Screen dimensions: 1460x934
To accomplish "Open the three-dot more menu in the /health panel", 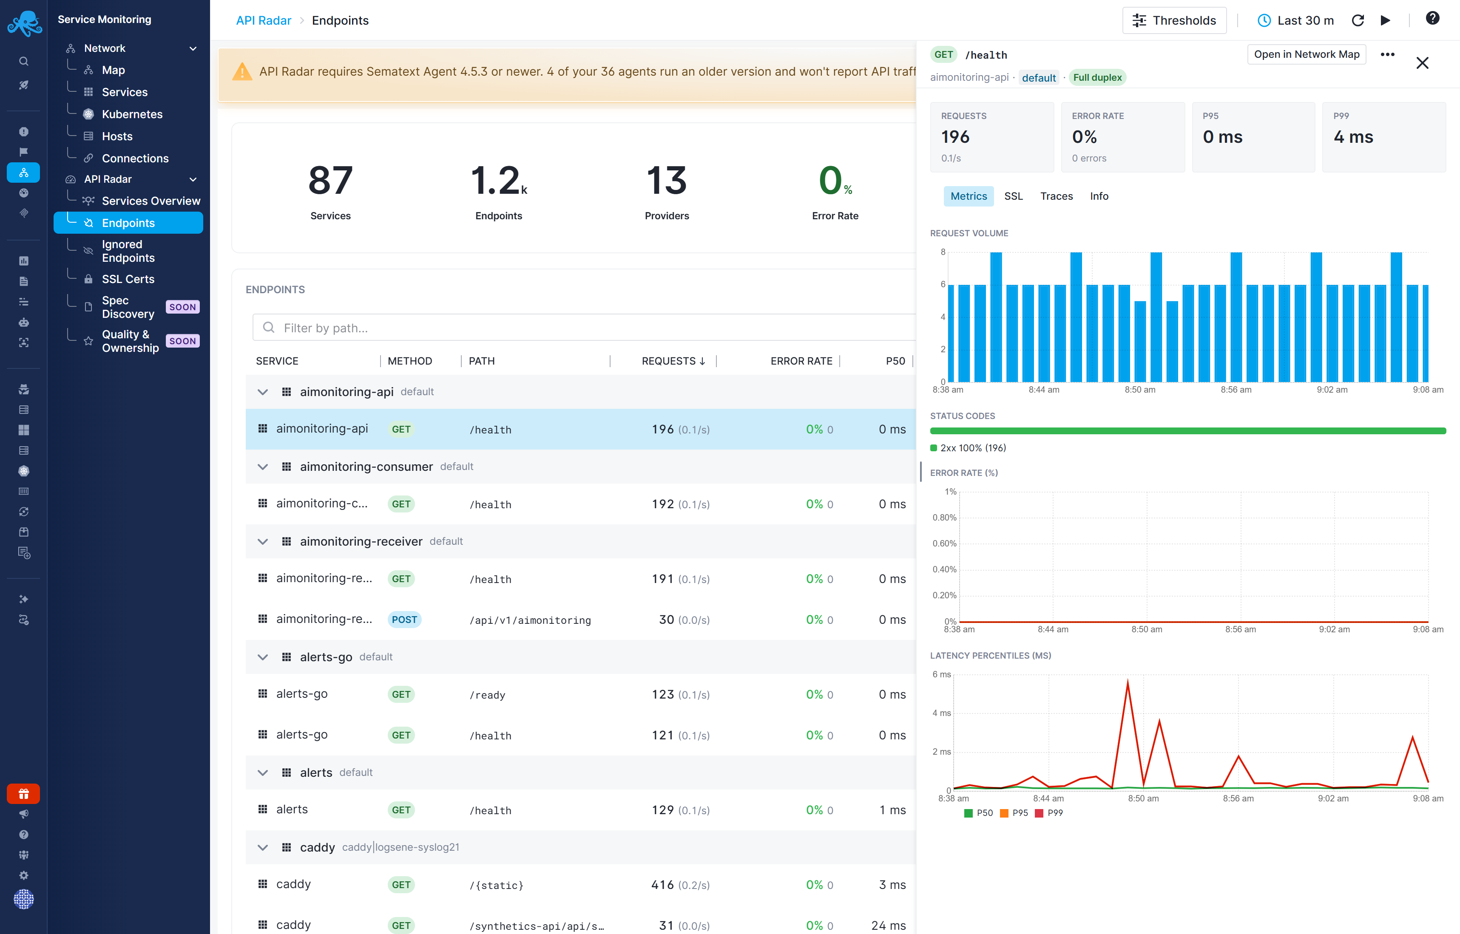I will point(1387,54).
